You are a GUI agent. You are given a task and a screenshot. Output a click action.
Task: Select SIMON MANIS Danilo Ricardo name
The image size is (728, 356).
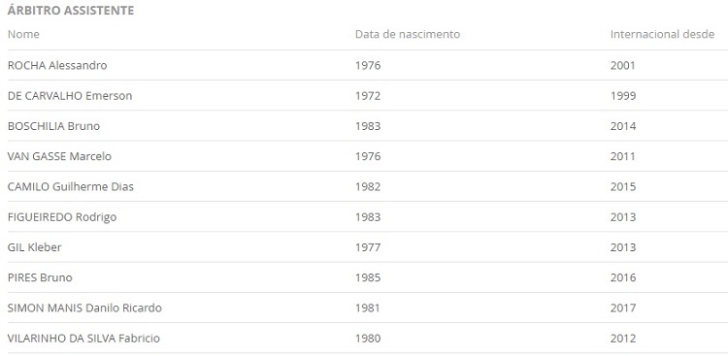(x=84, y=307)
